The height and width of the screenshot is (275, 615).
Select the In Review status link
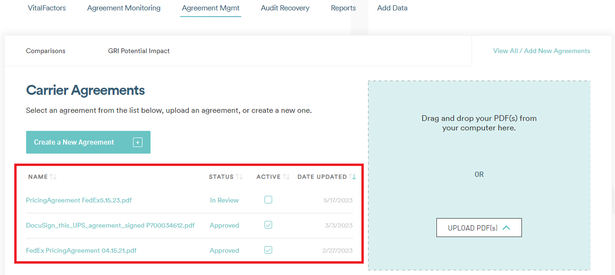(x=224, y=200)
